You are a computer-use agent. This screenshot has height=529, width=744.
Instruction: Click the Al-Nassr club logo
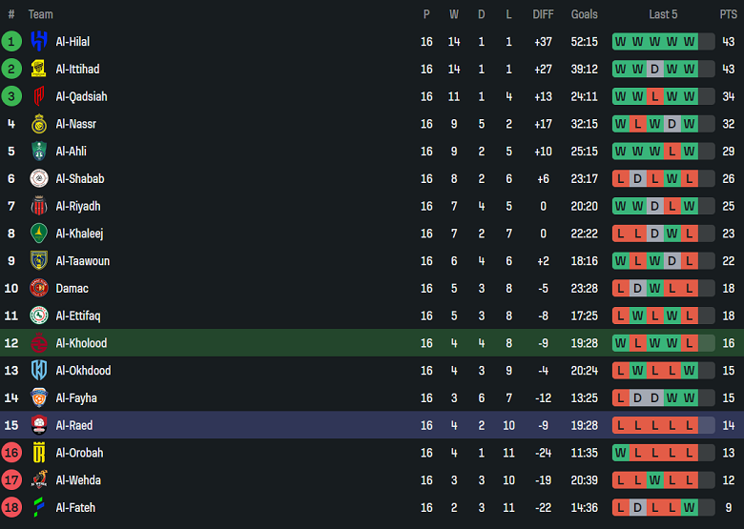point(39,124)
